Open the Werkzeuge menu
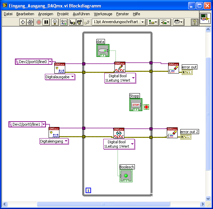Screen dimensions: 213x209 click(x=103, y=14)
